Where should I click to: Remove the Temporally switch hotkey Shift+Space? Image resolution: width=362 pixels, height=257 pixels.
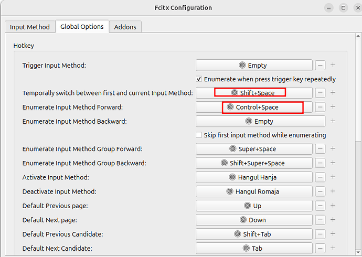(x=320, y=93)
